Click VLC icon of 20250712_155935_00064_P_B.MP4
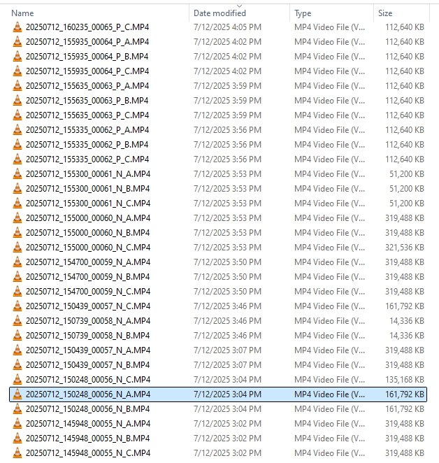The image size is (439, 463). pyautogui.click(x=17, y=57)
